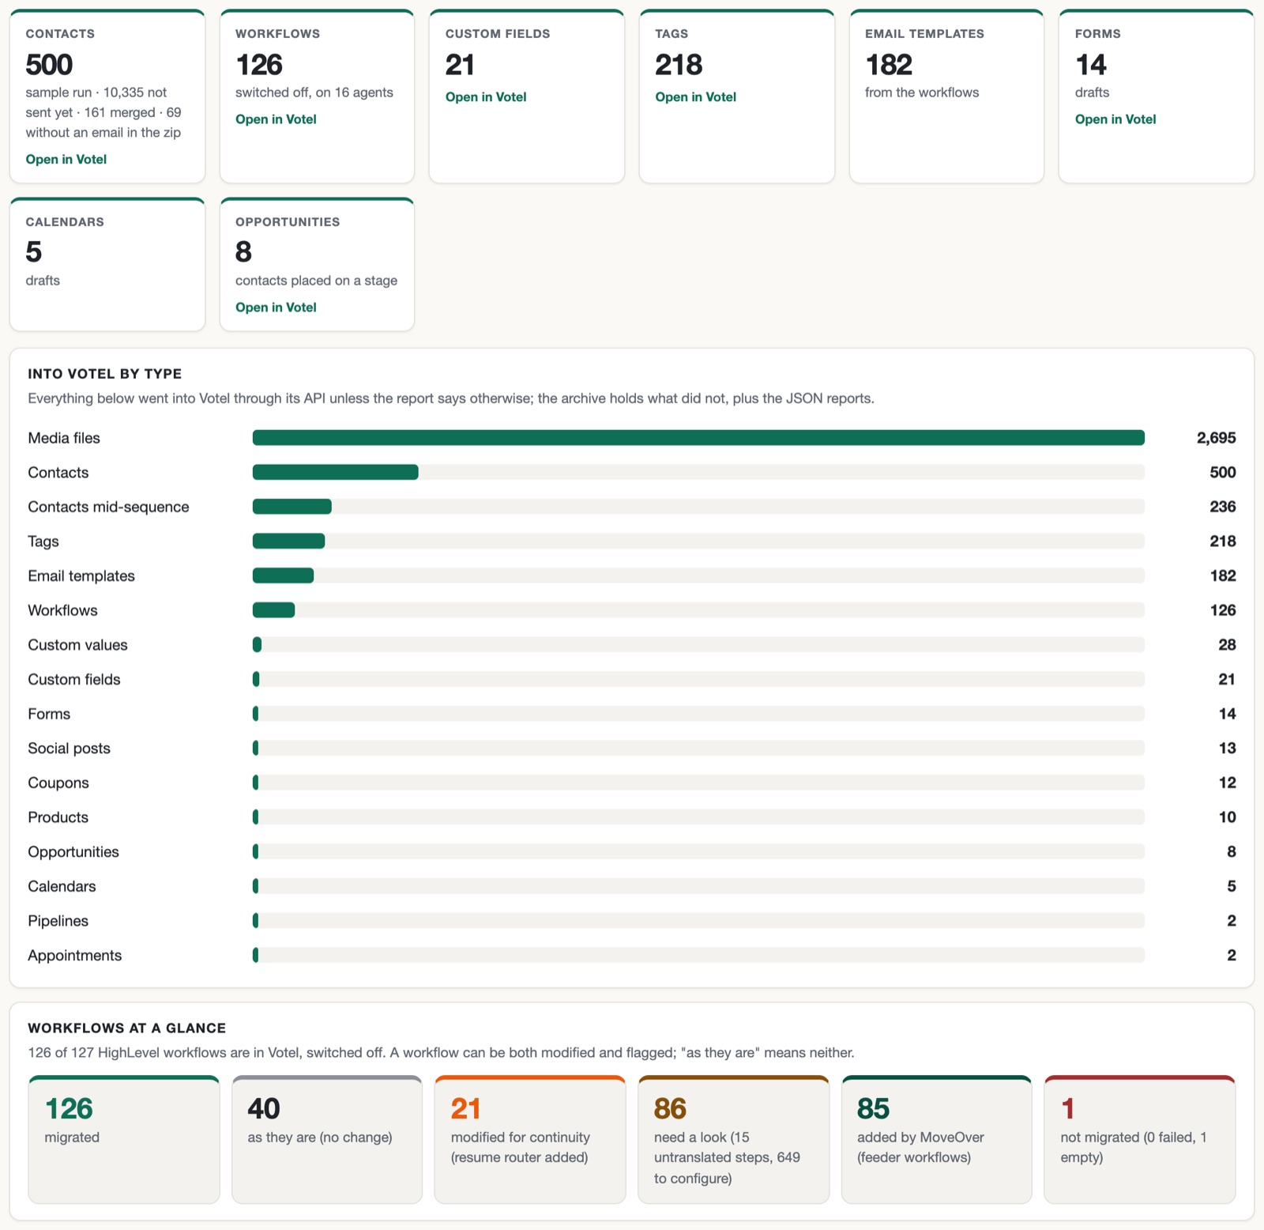Click the value 13 for Social posts
Viewport: 1264px width, 1230px height.
[1227, 749]
